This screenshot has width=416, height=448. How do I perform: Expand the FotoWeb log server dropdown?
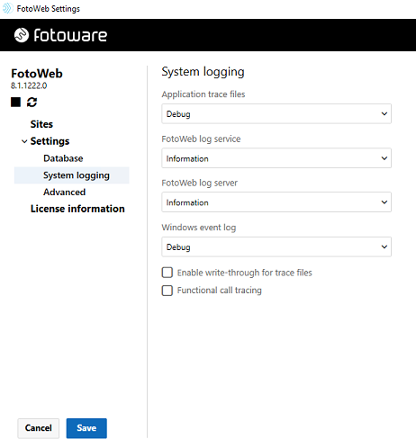click(x=276, y=202)
